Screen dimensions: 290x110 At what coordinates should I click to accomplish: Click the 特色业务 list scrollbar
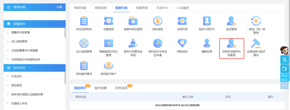coord(65,78)
